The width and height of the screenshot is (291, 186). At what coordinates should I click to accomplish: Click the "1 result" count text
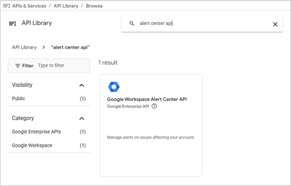point(108,63)
